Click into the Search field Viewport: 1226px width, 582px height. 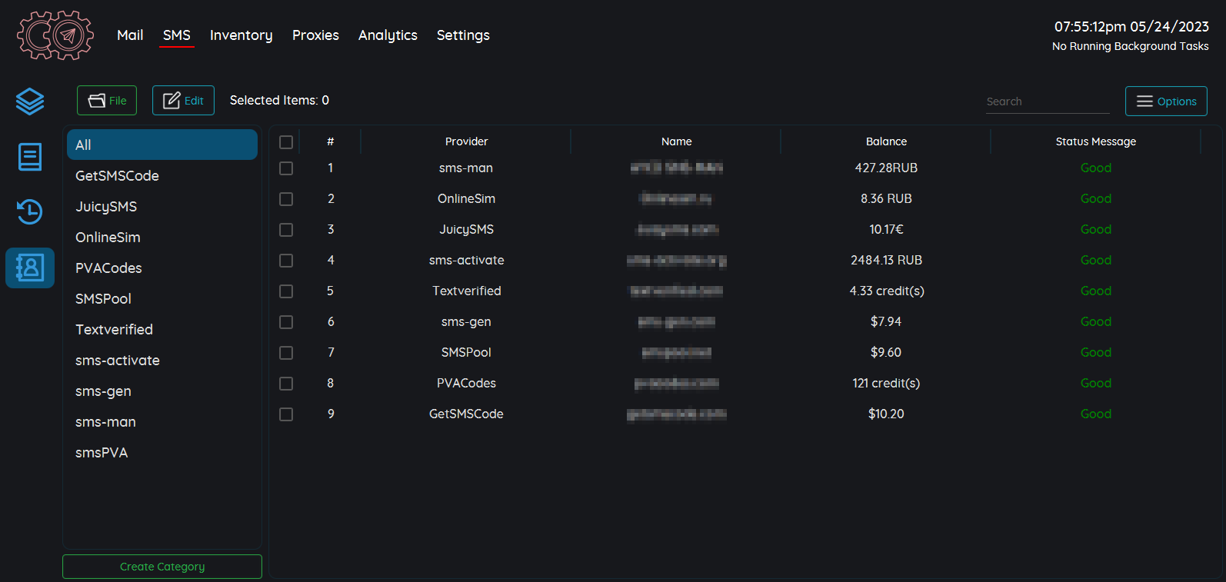pos(1048,101)
